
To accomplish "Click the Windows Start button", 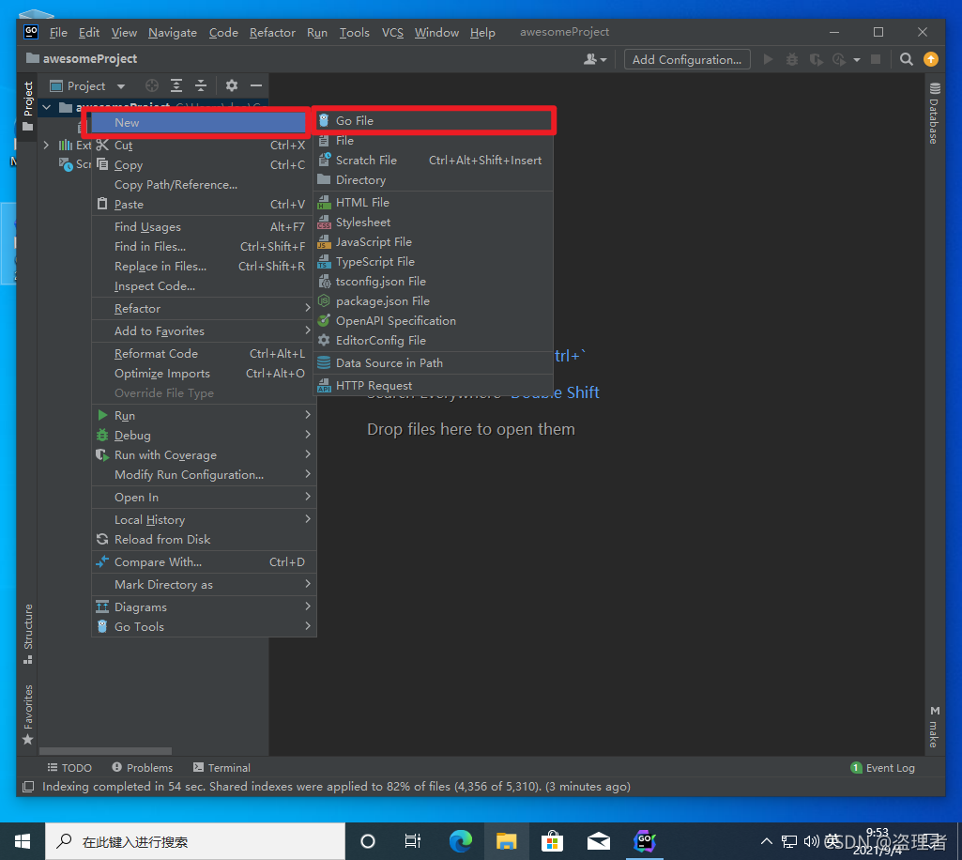I will point(23,841).
